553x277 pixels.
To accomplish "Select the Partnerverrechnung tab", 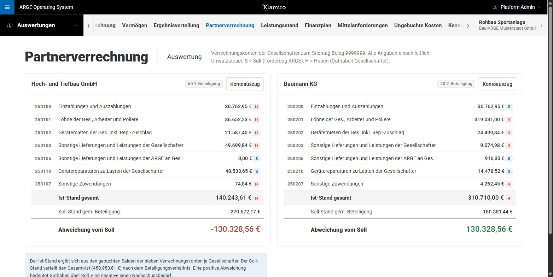I will click(x=230, y=25).
